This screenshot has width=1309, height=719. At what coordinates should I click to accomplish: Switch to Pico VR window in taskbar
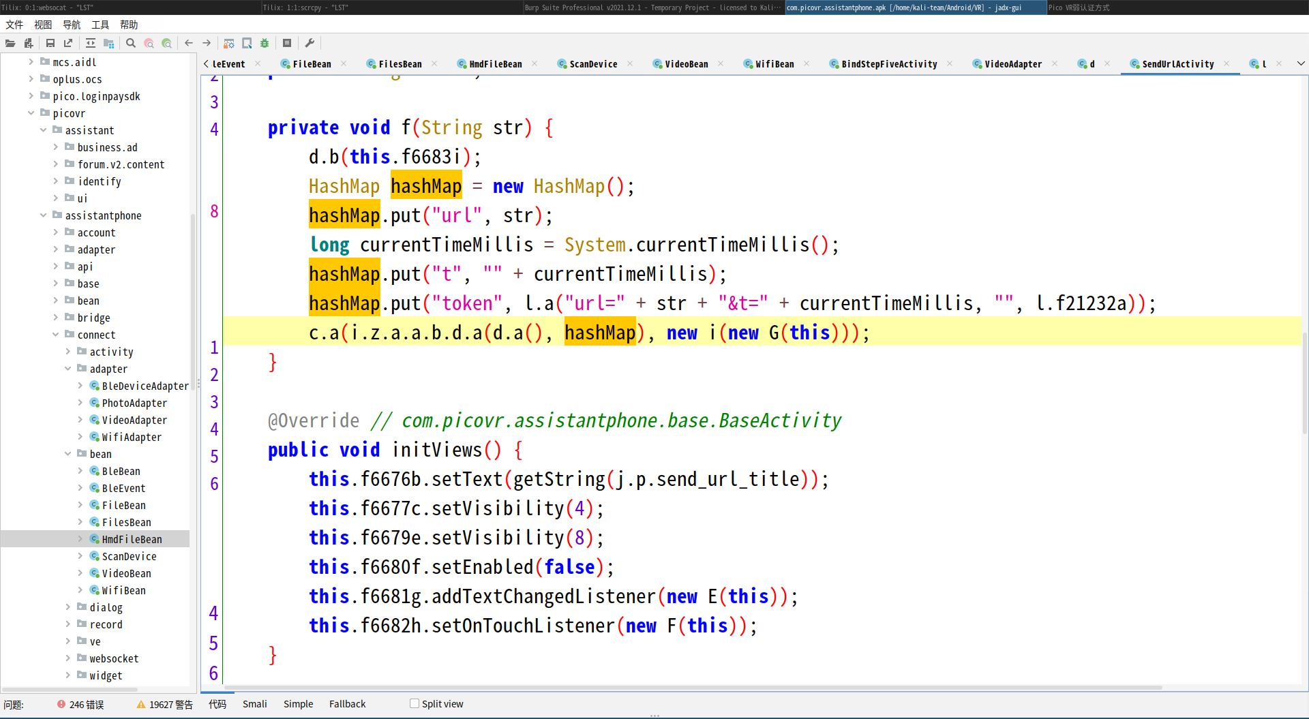pyautogui.click(x=1177, y=7)
